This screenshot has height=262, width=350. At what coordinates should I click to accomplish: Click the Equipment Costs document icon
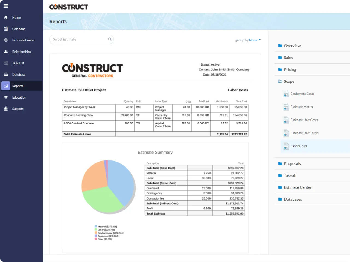(x=286, y=94)
